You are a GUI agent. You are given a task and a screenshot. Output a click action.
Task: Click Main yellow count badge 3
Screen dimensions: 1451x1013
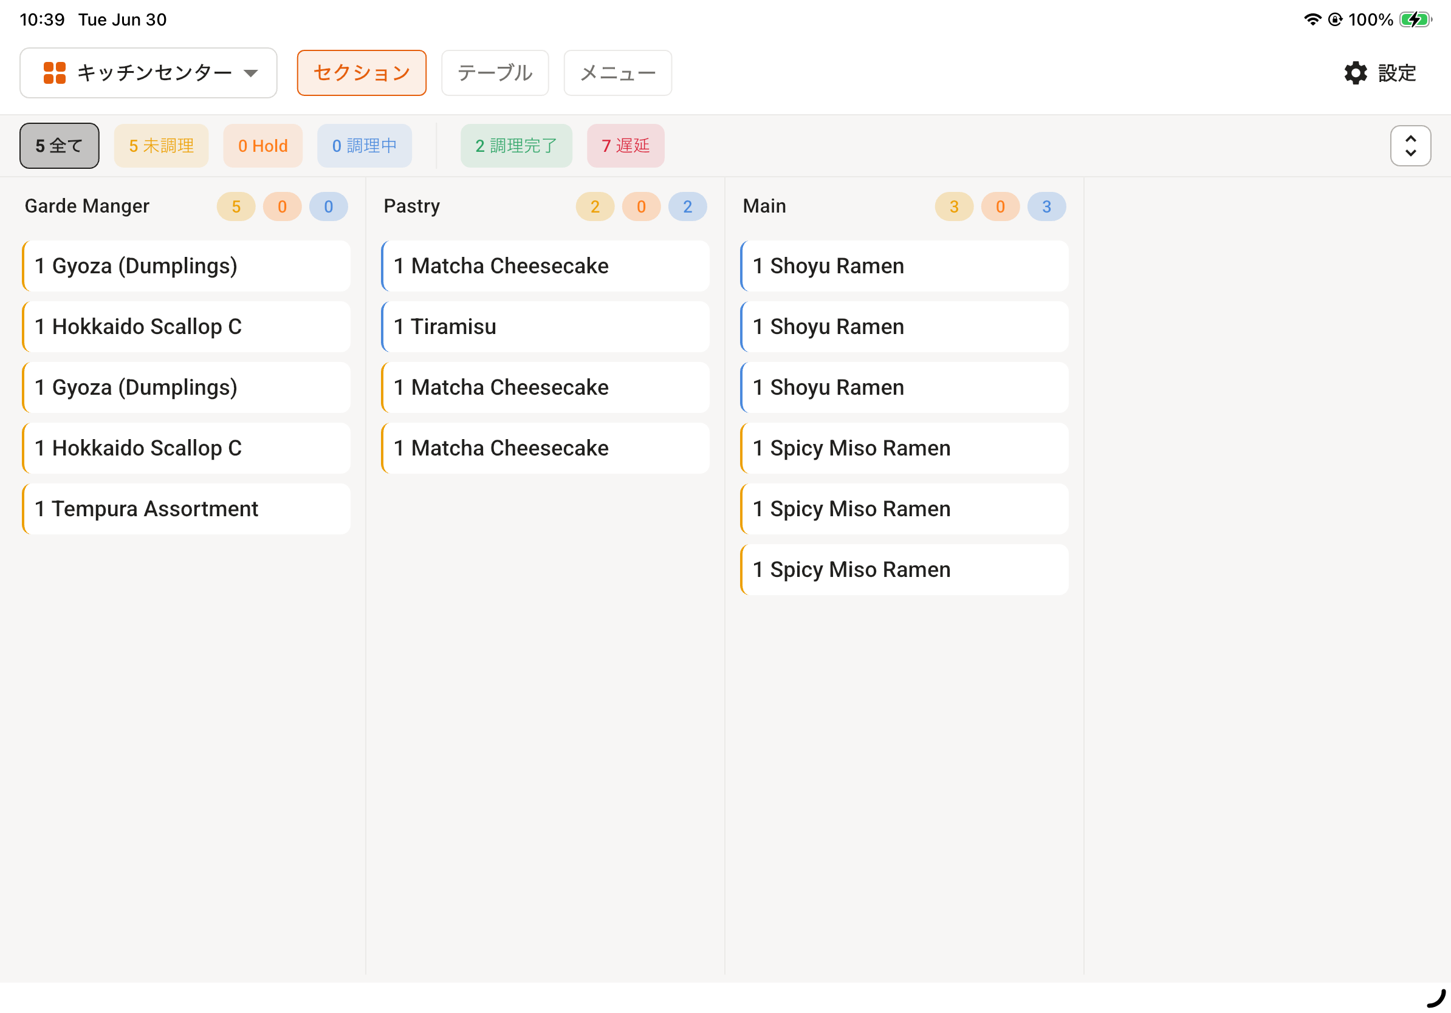click(x=955, y=206)
